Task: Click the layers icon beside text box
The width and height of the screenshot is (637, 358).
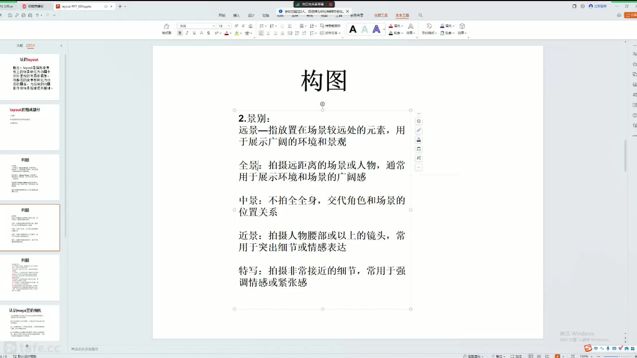Action: pyautogui.click(x=419, y=121)
